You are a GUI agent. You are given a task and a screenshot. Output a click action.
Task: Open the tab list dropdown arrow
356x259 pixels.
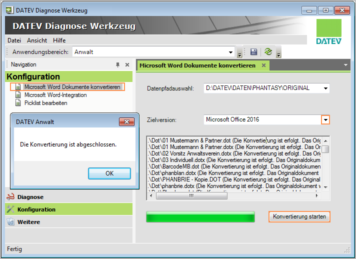click(345, 65)
